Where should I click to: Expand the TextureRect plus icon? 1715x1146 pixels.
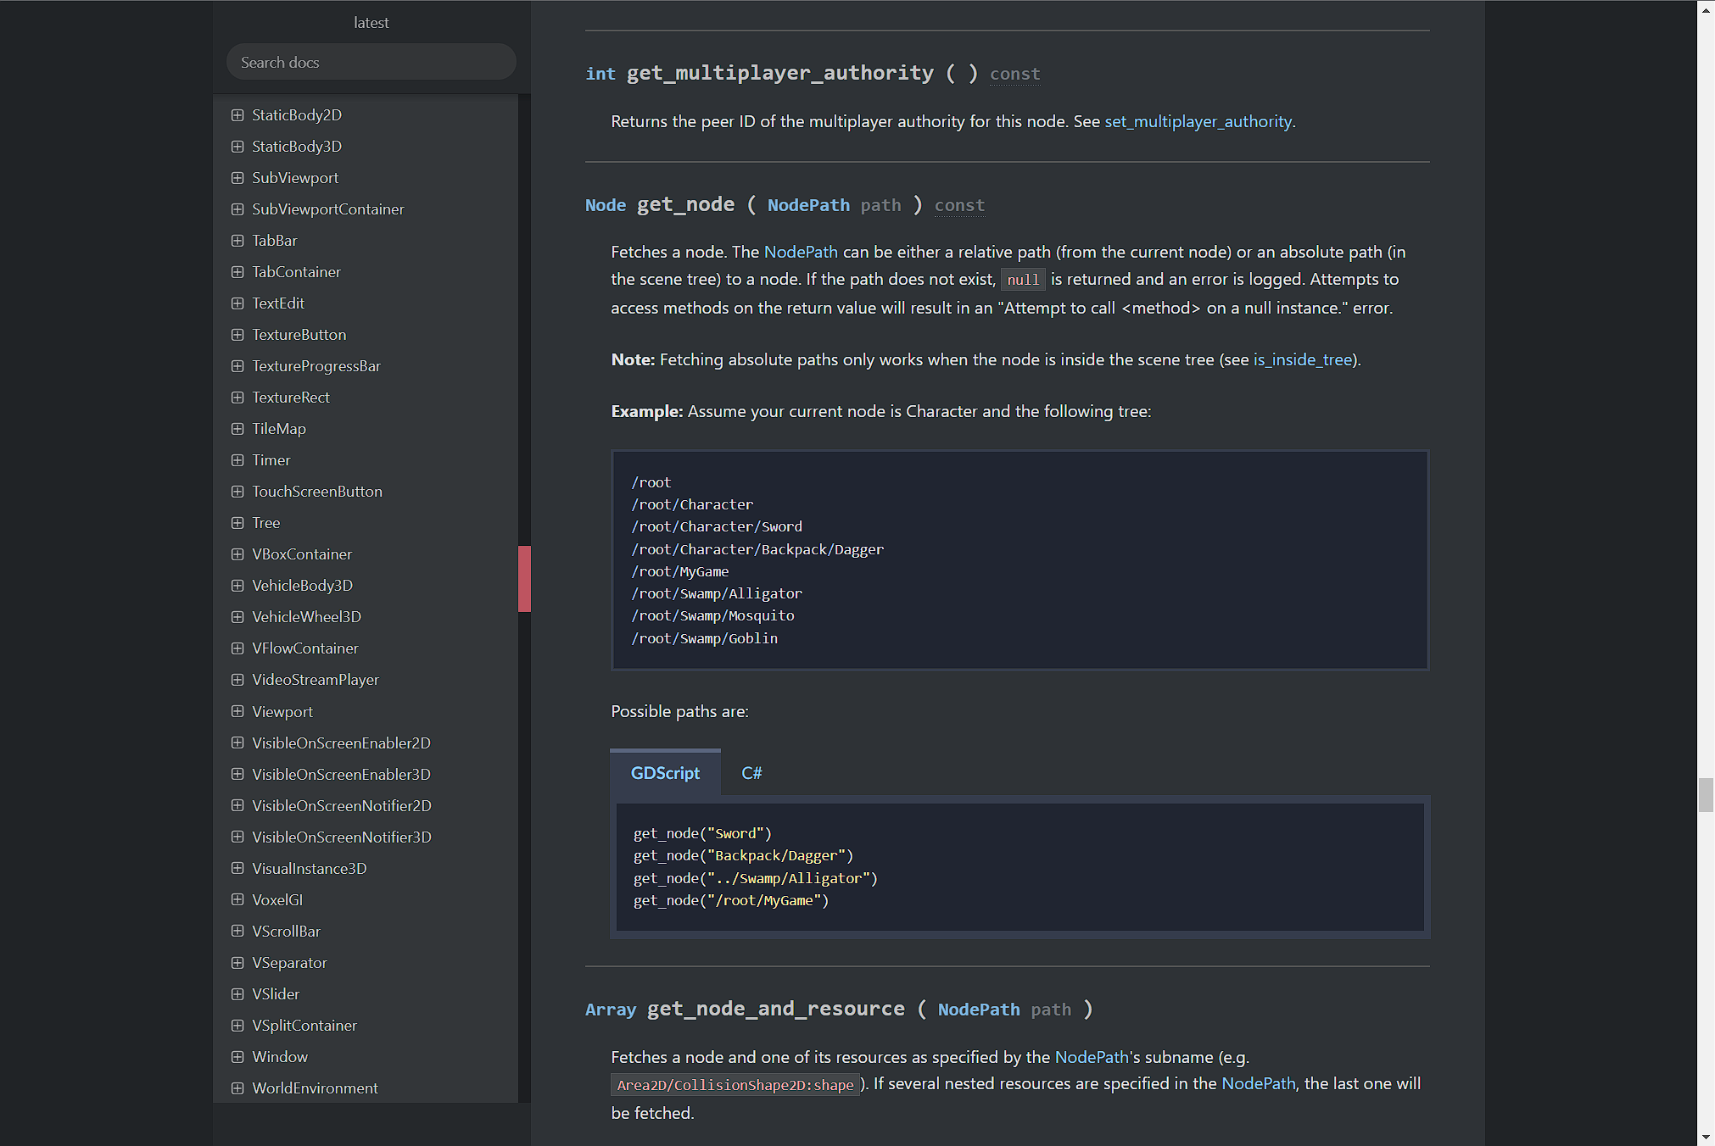pos(237,398)
